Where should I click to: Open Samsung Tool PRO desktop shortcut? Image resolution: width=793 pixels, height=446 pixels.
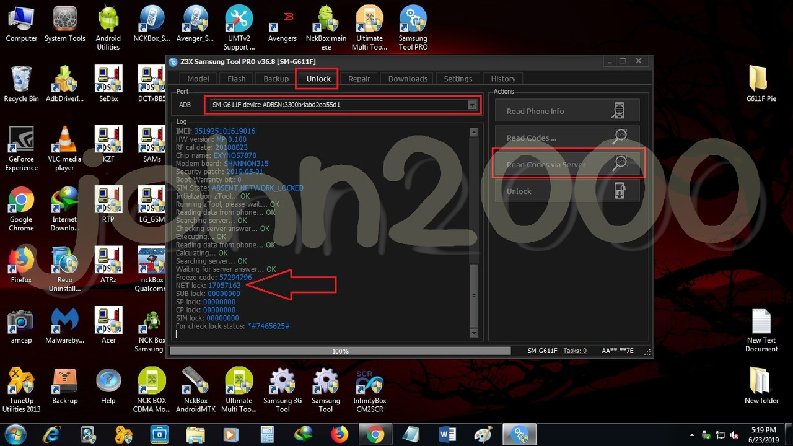413,28
